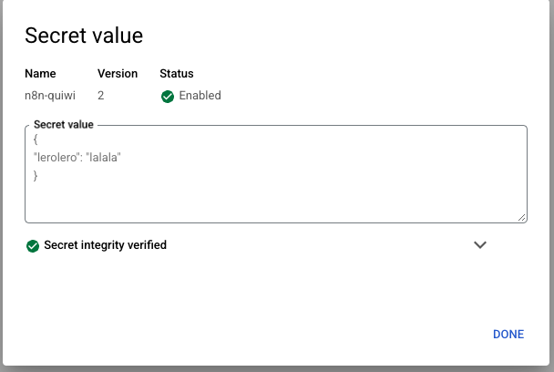Click the version number 2

click(x=101, y=96)
